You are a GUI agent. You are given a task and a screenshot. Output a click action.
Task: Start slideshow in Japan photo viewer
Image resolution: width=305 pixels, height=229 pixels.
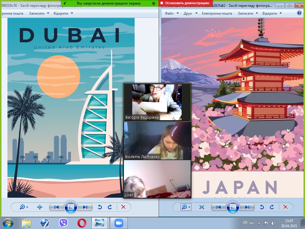point(233,207)
